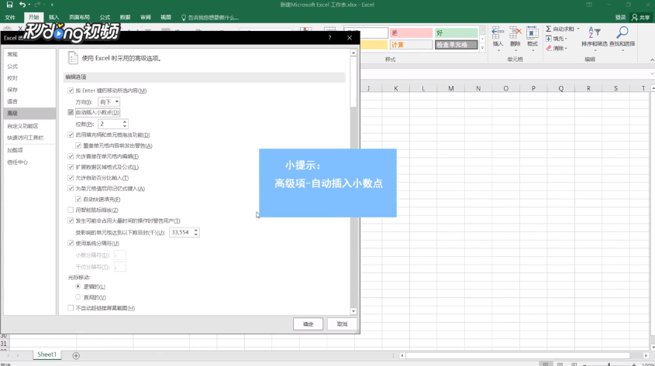Apply the 检查单元格 gray cell style
Image resolution: width=655 pixels, height=366 pixels.
pyautogui.click(x=456, y=45)
